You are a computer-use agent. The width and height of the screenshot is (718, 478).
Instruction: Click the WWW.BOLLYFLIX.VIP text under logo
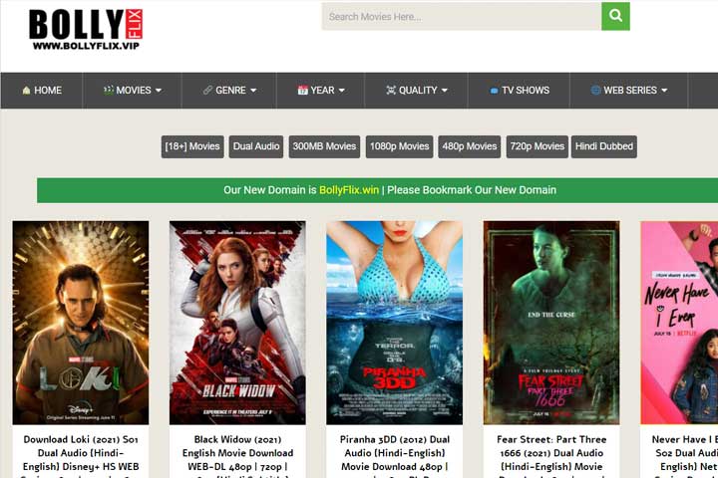tap(86, 46)
